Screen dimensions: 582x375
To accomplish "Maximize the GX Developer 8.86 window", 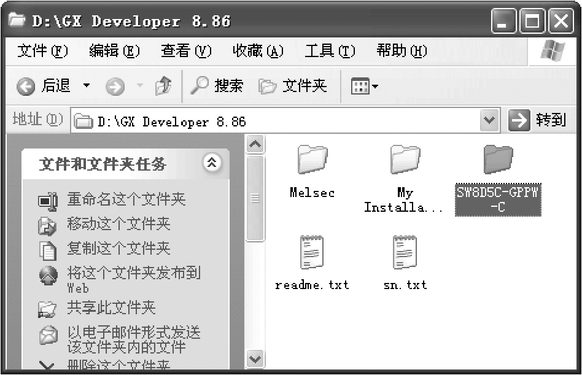I will tap(532, 21).
